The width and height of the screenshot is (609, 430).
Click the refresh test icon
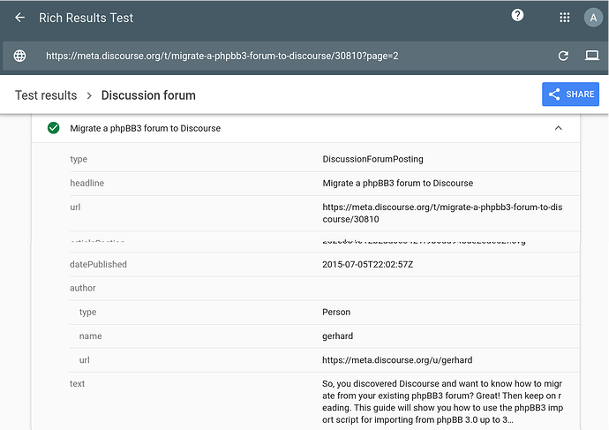(x=563, y=56)
